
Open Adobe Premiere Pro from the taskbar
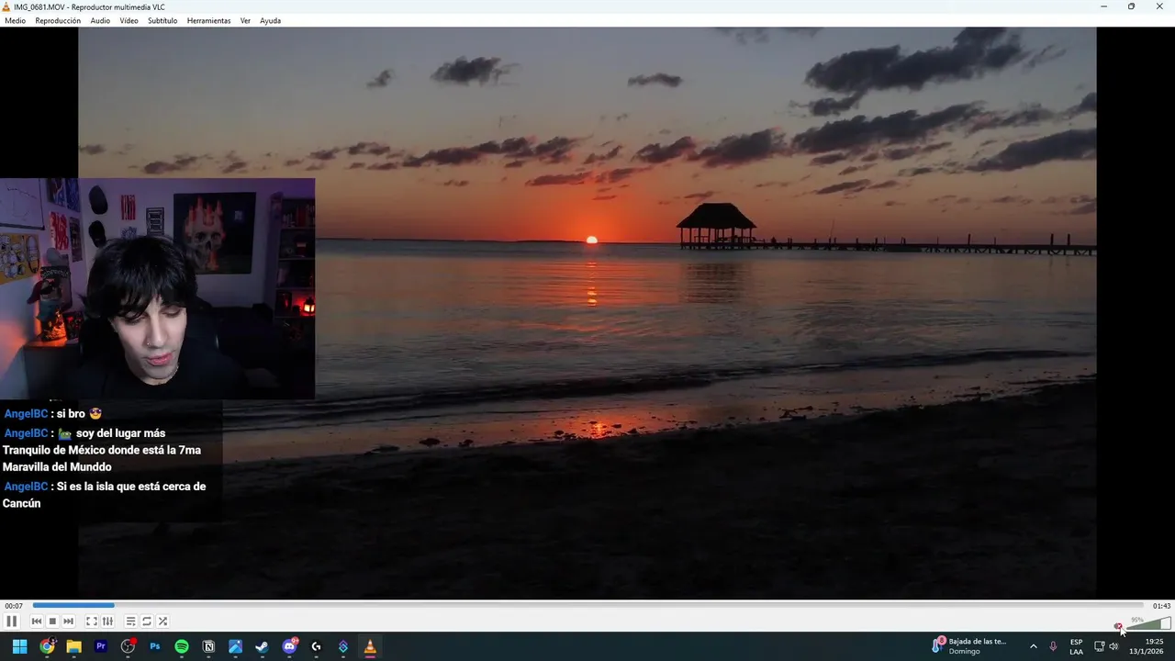[x=101, y=646]
